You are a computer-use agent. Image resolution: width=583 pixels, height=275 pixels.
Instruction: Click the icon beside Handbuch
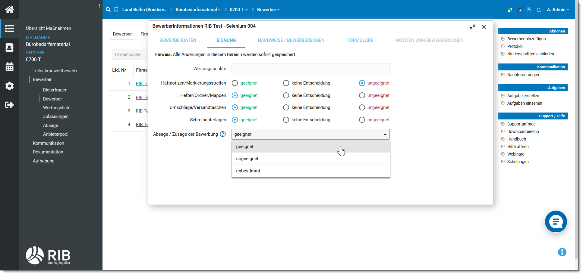click(503, 139)
